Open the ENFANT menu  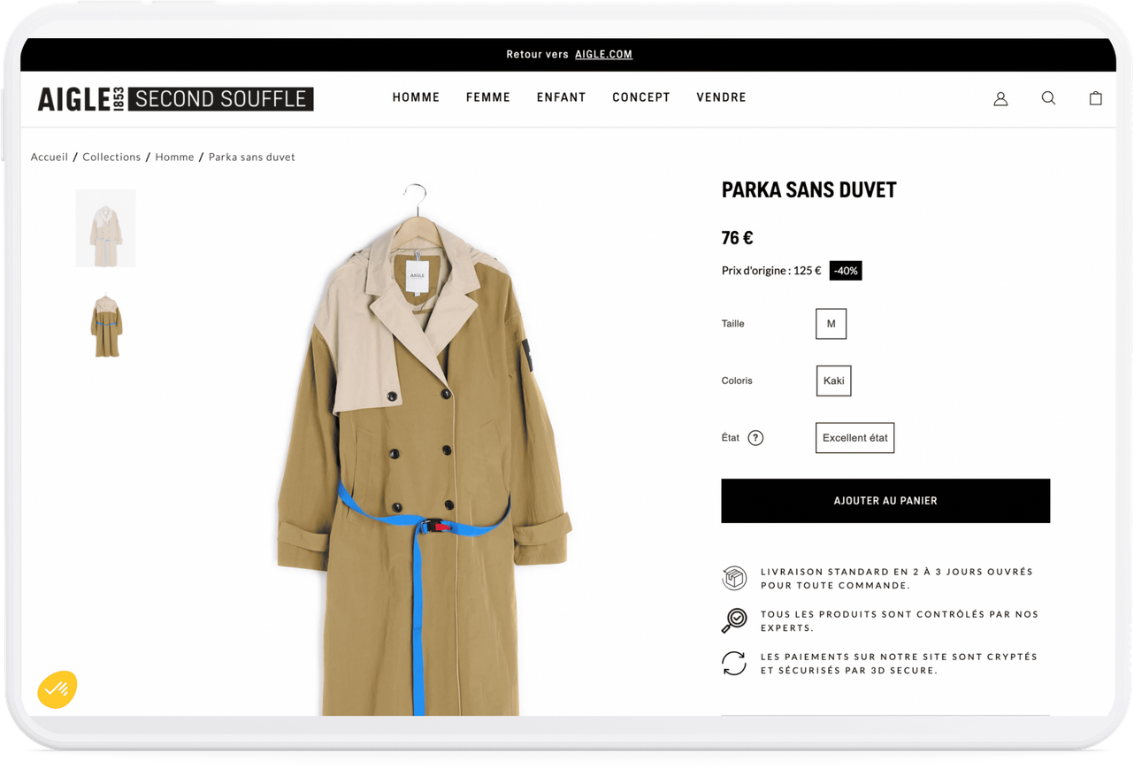pyautogui.click(x=561, y=97)
